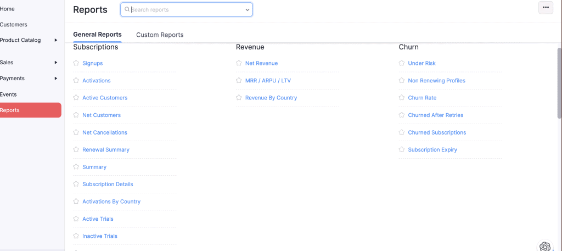This screenshot has height=251, width=562.
Task: Open the Net Customers report
Action: tap(102, 115)
